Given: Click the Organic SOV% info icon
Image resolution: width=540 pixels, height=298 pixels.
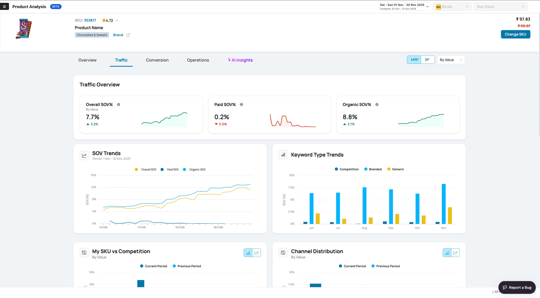Looking at the screenshot, I should pyautogui.click(x=377, y=105).
